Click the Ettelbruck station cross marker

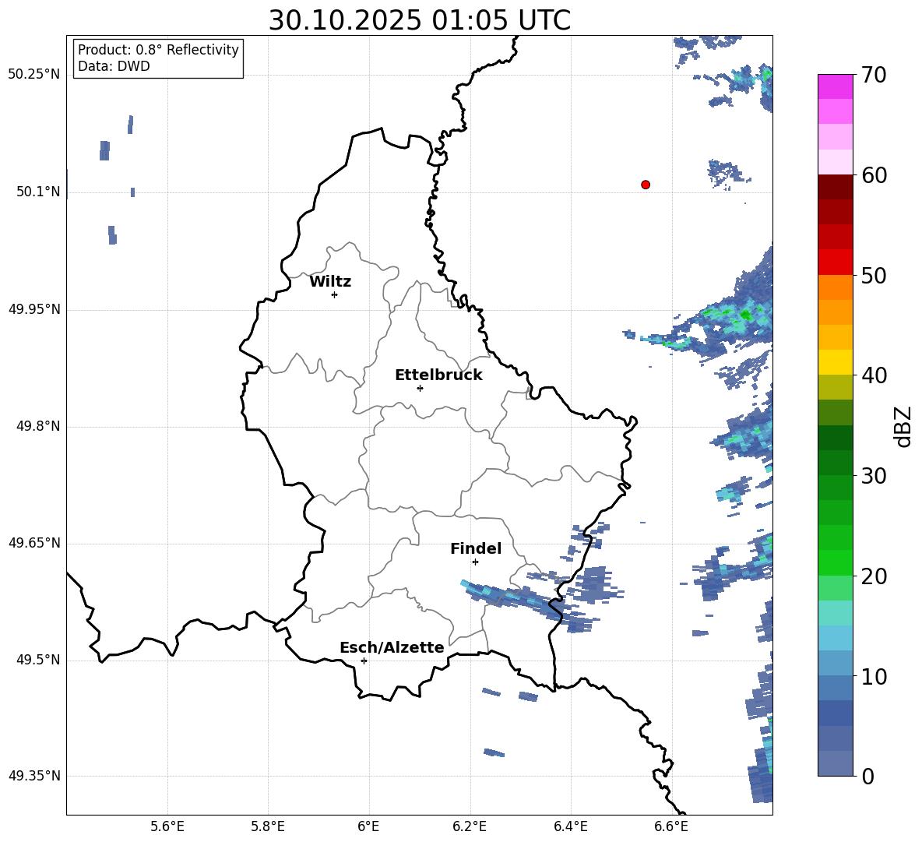(x=420, y=388)
